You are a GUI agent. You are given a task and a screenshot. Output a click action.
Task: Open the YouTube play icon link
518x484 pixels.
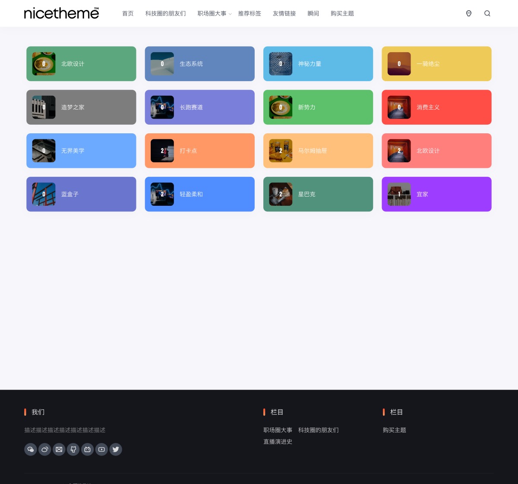(x=101, y=449)
